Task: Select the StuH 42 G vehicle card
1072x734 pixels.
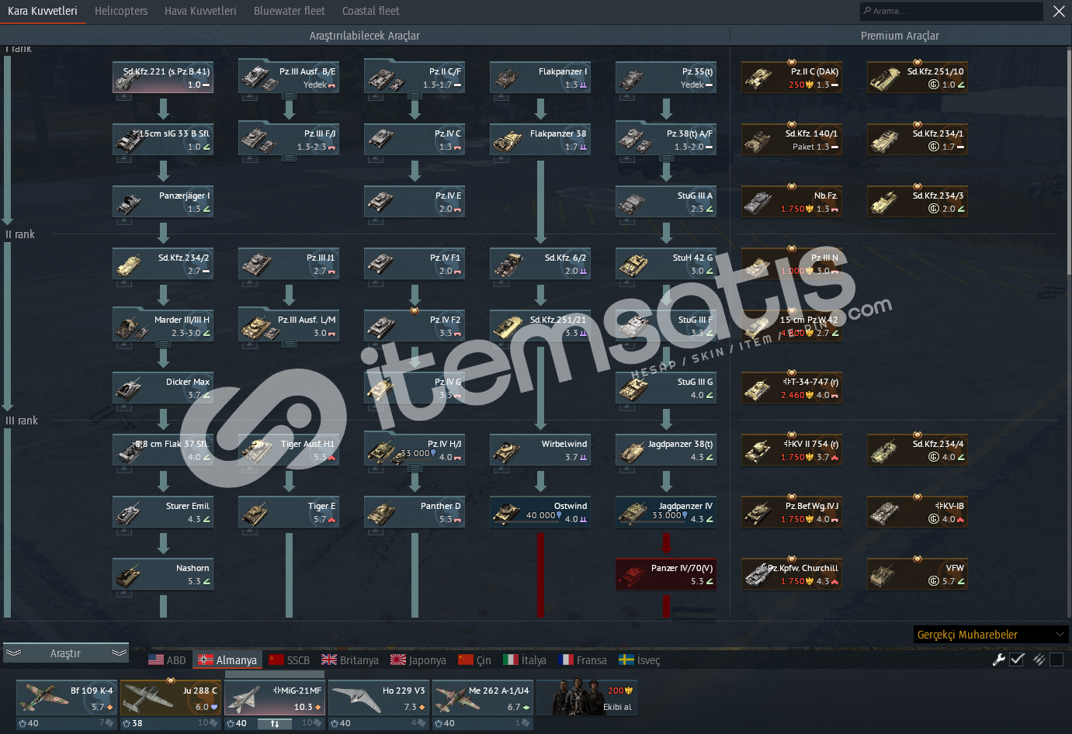Action: coord(666,264)
